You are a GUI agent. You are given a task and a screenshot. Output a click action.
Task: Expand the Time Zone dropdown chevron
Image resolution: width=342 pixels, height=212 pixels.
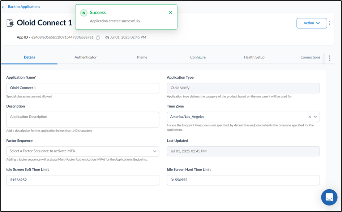(x=315, y=117)
